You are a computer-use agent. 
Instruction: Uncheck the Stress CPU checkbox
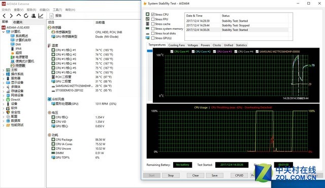[153, 15]
